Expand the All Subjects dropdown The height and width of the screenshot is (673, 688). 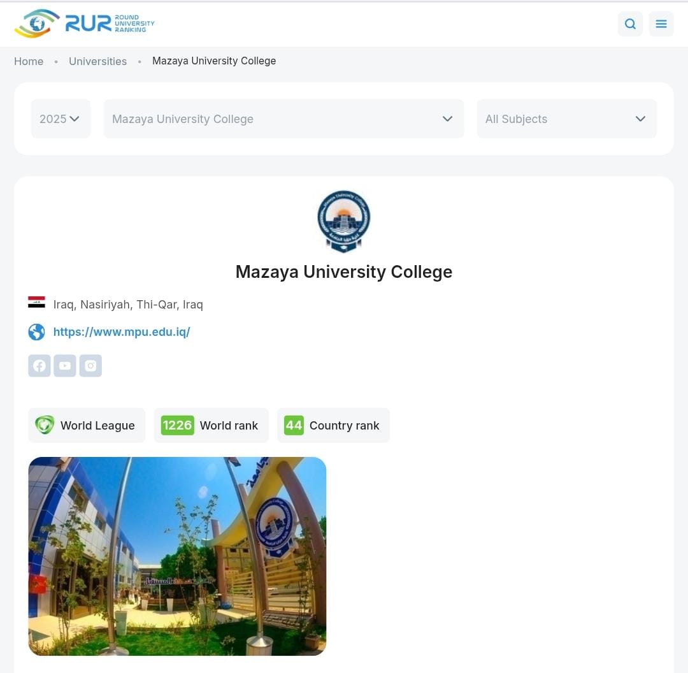(566, 119)
